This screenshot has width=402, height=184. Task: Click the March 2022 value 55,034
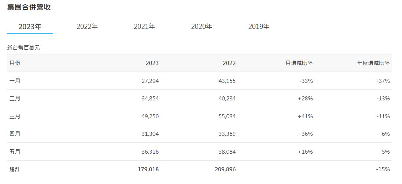tap(227, 116)
